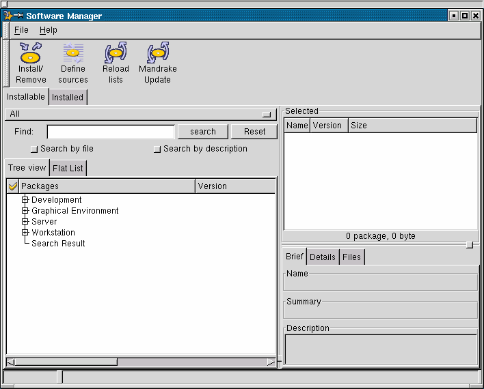Select Search Result in the tree

click(58, 244)
